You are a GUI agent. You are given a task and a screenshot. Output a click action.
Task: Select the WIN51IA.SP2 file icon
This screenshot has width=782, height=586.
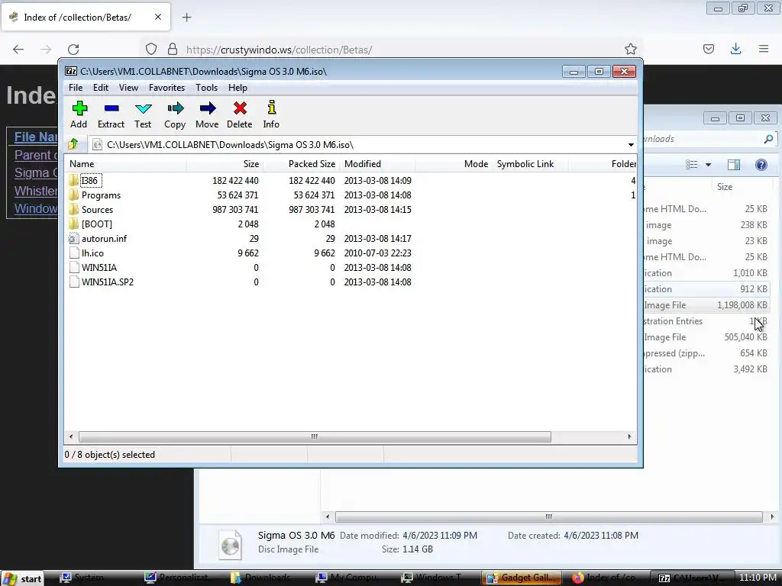(74, 282)
